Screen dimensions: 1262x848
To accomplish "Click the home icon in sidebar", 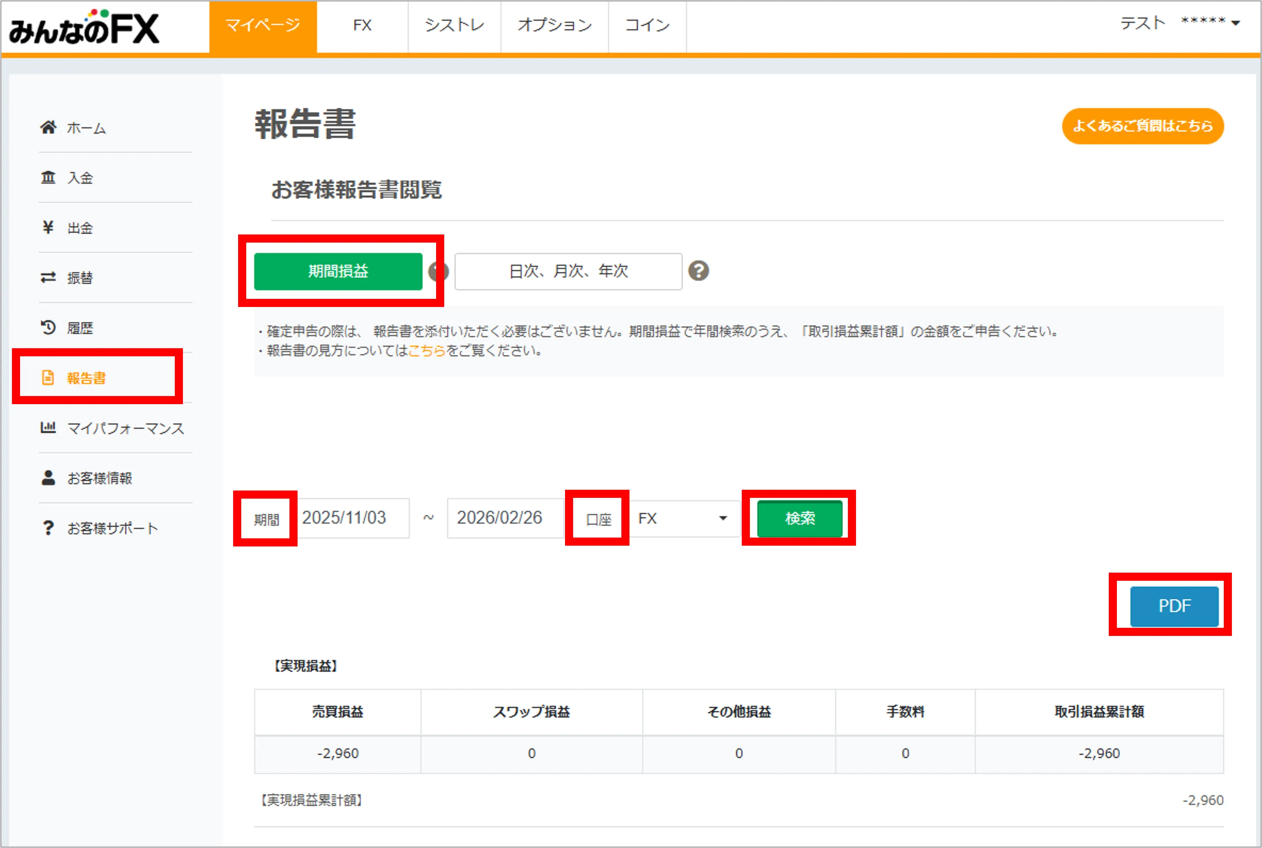I will (x=48, y=128).
